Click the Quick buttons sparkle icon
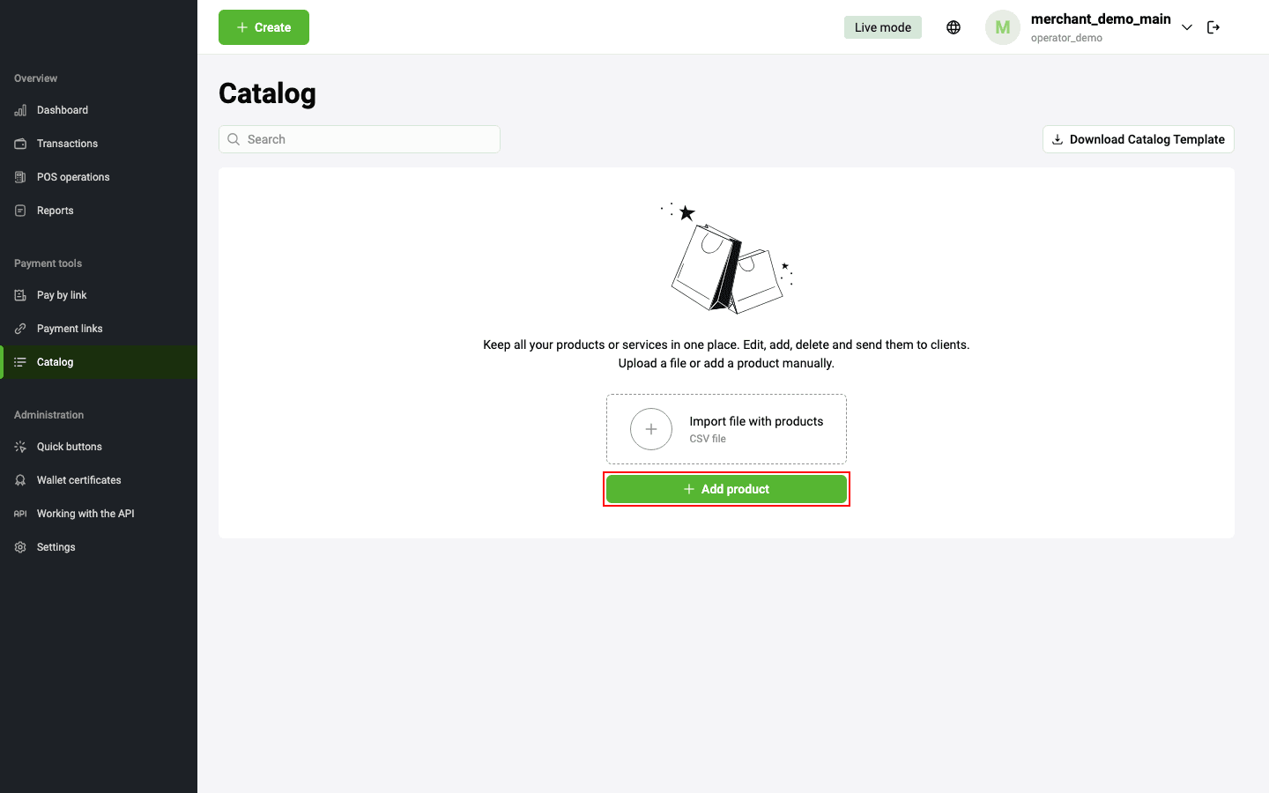 coord(20,447)
